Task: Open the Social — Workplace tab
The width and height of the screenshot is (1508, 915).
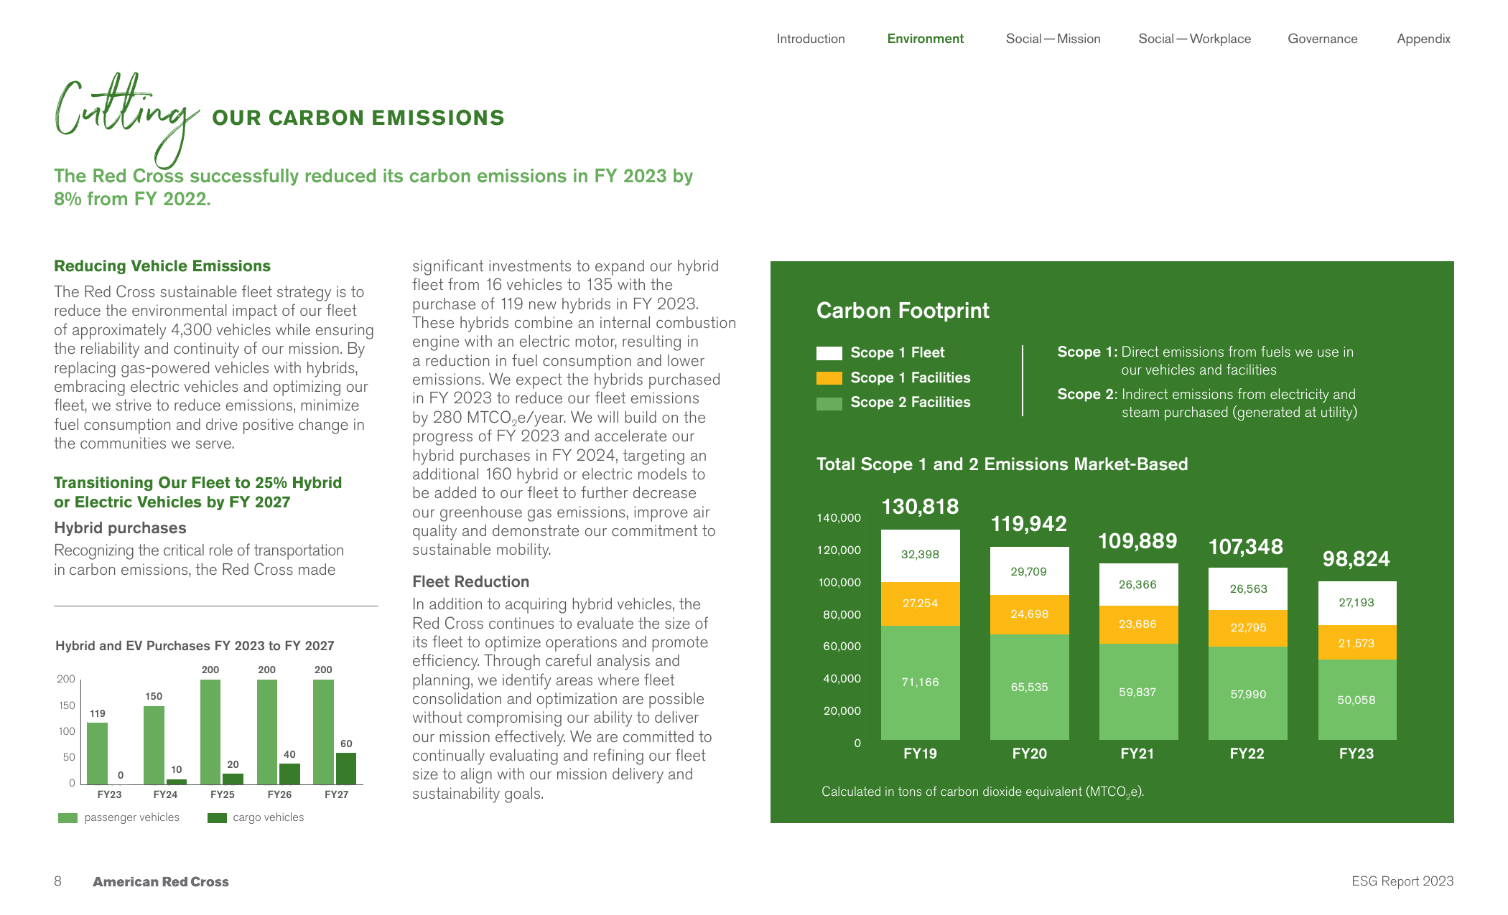Action: tap(1194, 39)
